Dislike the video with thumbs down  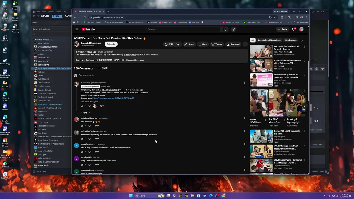(x=178, y=44)
